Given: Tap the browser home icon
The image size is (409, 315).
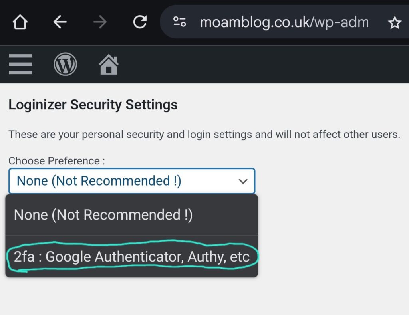Looking at the screenshot, I should [x=20, y=22].
